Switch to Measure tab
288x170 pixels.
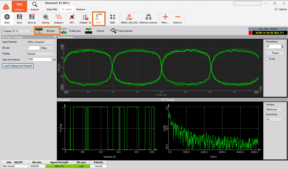[x=80, y=9]
